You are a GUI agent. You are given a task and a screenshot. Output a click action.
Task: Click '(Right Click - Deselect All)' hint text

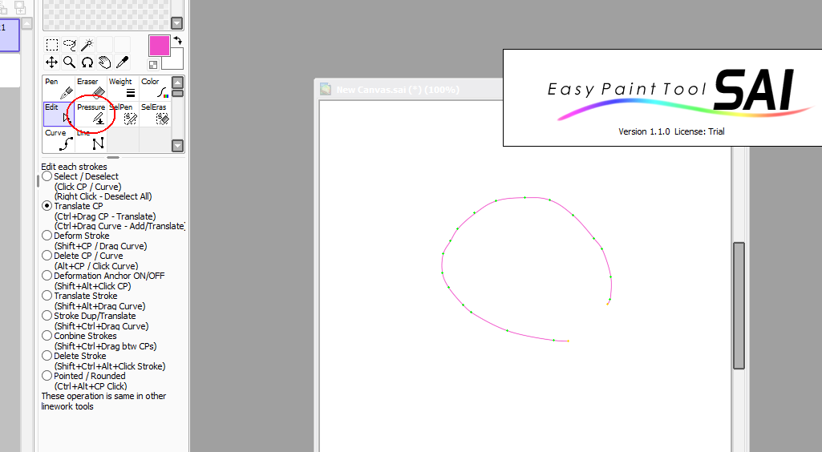(x=103, y=196)
